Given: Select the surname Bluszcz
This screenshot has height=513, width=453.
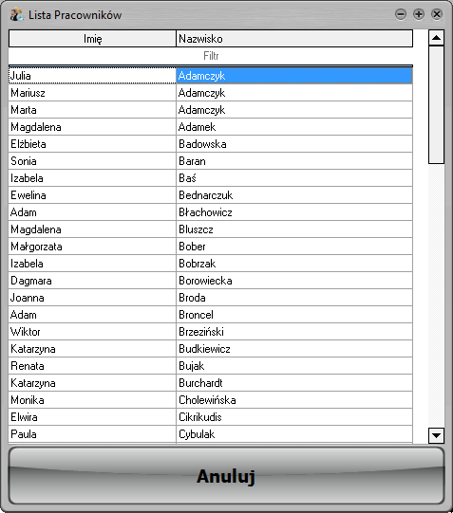Looking at the screenshot, I should [294, 229].
